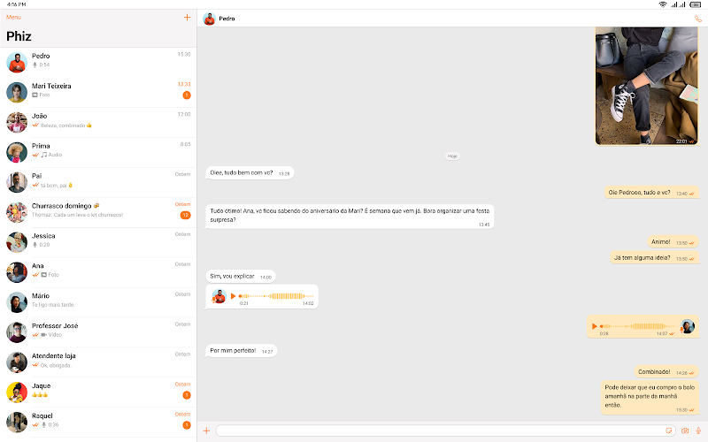The width and height of the screenshot is (708, 442).
Task: Click Mário's avatar
Action: tap(17, 302)
